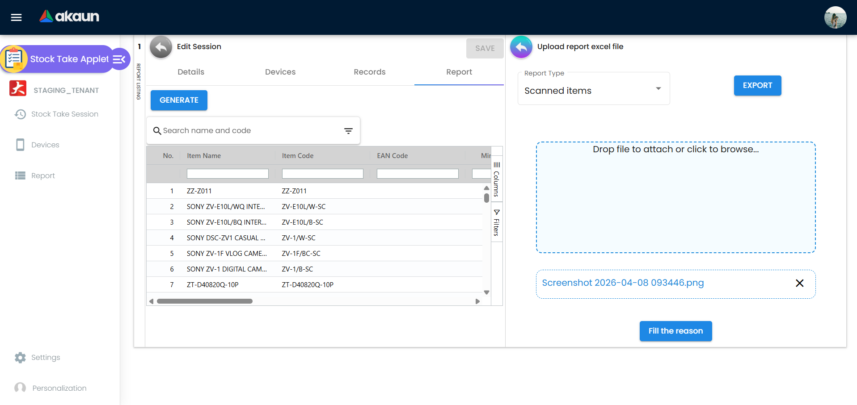This screenshot has height=405, width=857.
Task: Click the Edit Session back arrow
Action: pyautogui.click(x=161, y=47)
